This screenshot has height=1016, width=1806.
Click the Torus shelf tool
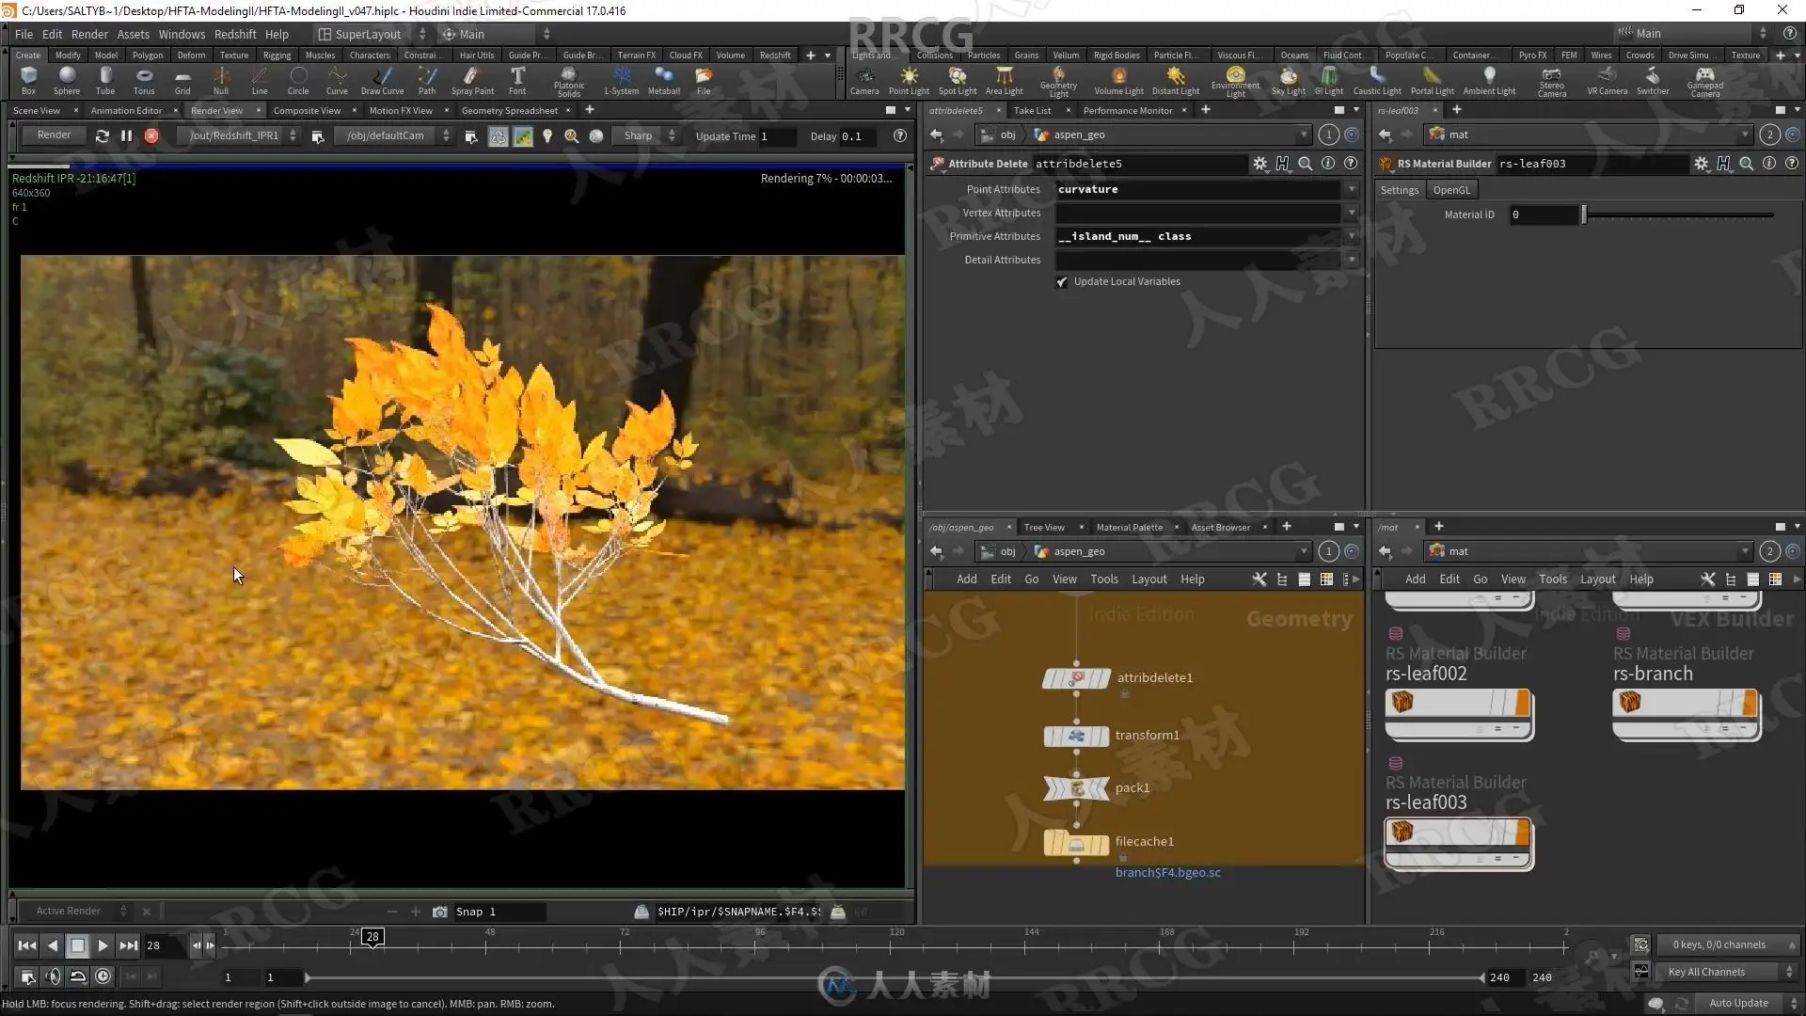tap(143, 80)
